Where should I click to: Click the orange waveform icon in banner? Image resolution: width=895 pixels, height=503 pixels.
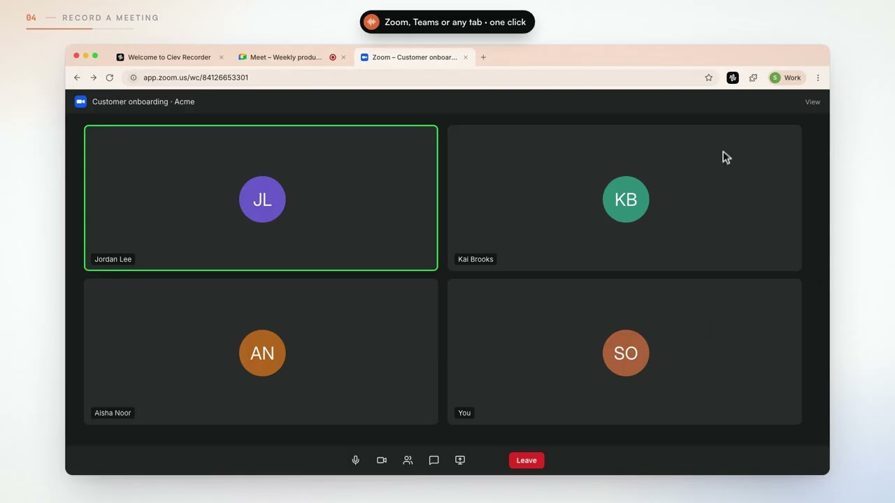click(371, 22)
